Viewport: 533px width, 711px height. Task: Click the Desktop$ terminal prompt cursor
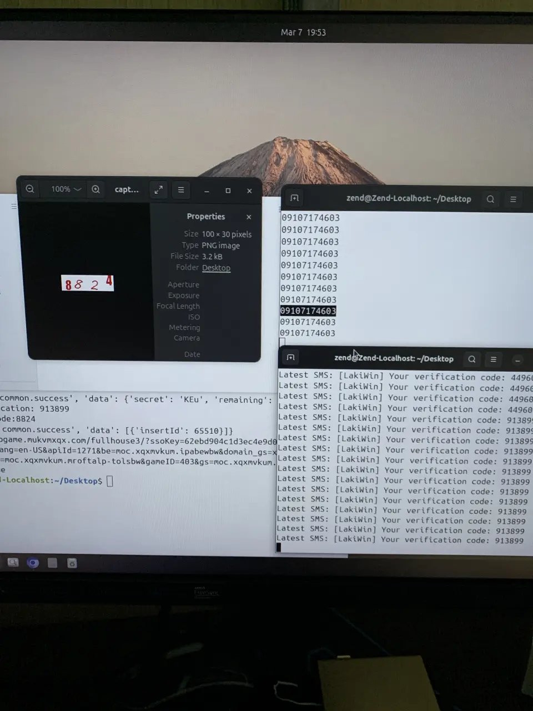(109, 481)
